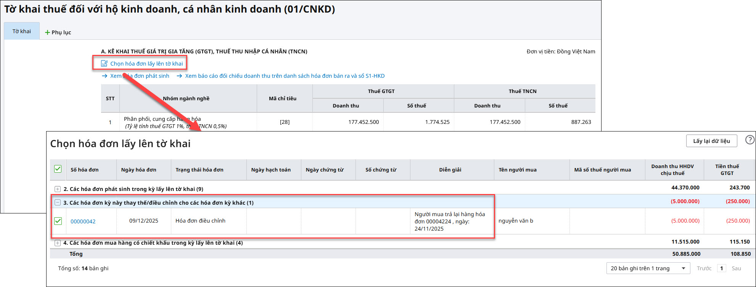Click the Trước previous page button
756x287 pixels.
tap(704, 268)
